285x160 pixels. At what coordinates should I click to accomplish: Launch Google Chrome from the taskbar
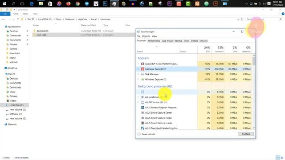(77, 4)
